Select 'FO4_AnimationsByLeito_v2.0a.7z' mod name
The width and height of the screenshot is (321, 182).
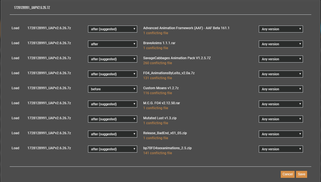[x=169, y=73]
